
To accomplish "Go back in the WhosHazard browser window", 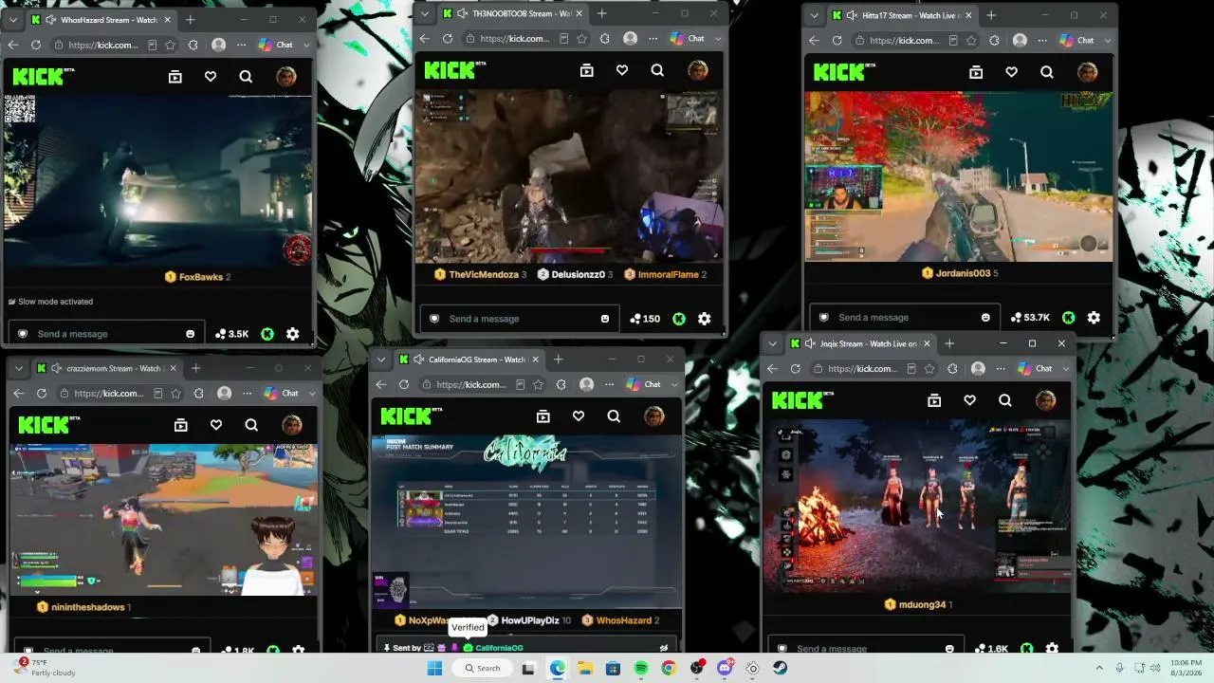I will click(12, 45).
